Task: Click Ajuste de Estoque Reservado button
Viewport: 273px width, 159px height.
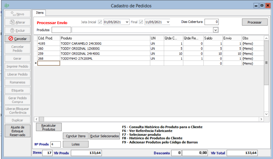Action: point(18,131)
